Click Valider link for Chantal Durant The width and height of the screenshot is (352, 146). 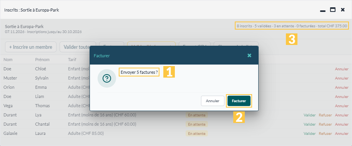coord(310,124)
